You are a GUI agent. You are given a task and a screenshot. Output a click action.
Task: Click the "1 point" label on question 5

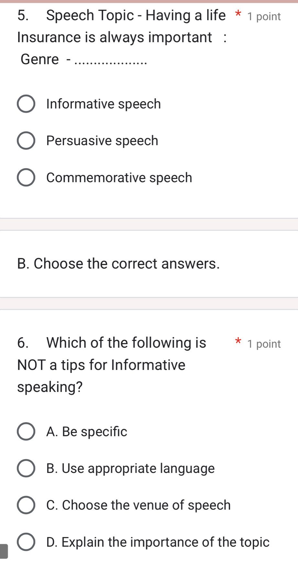click(263, 16)
